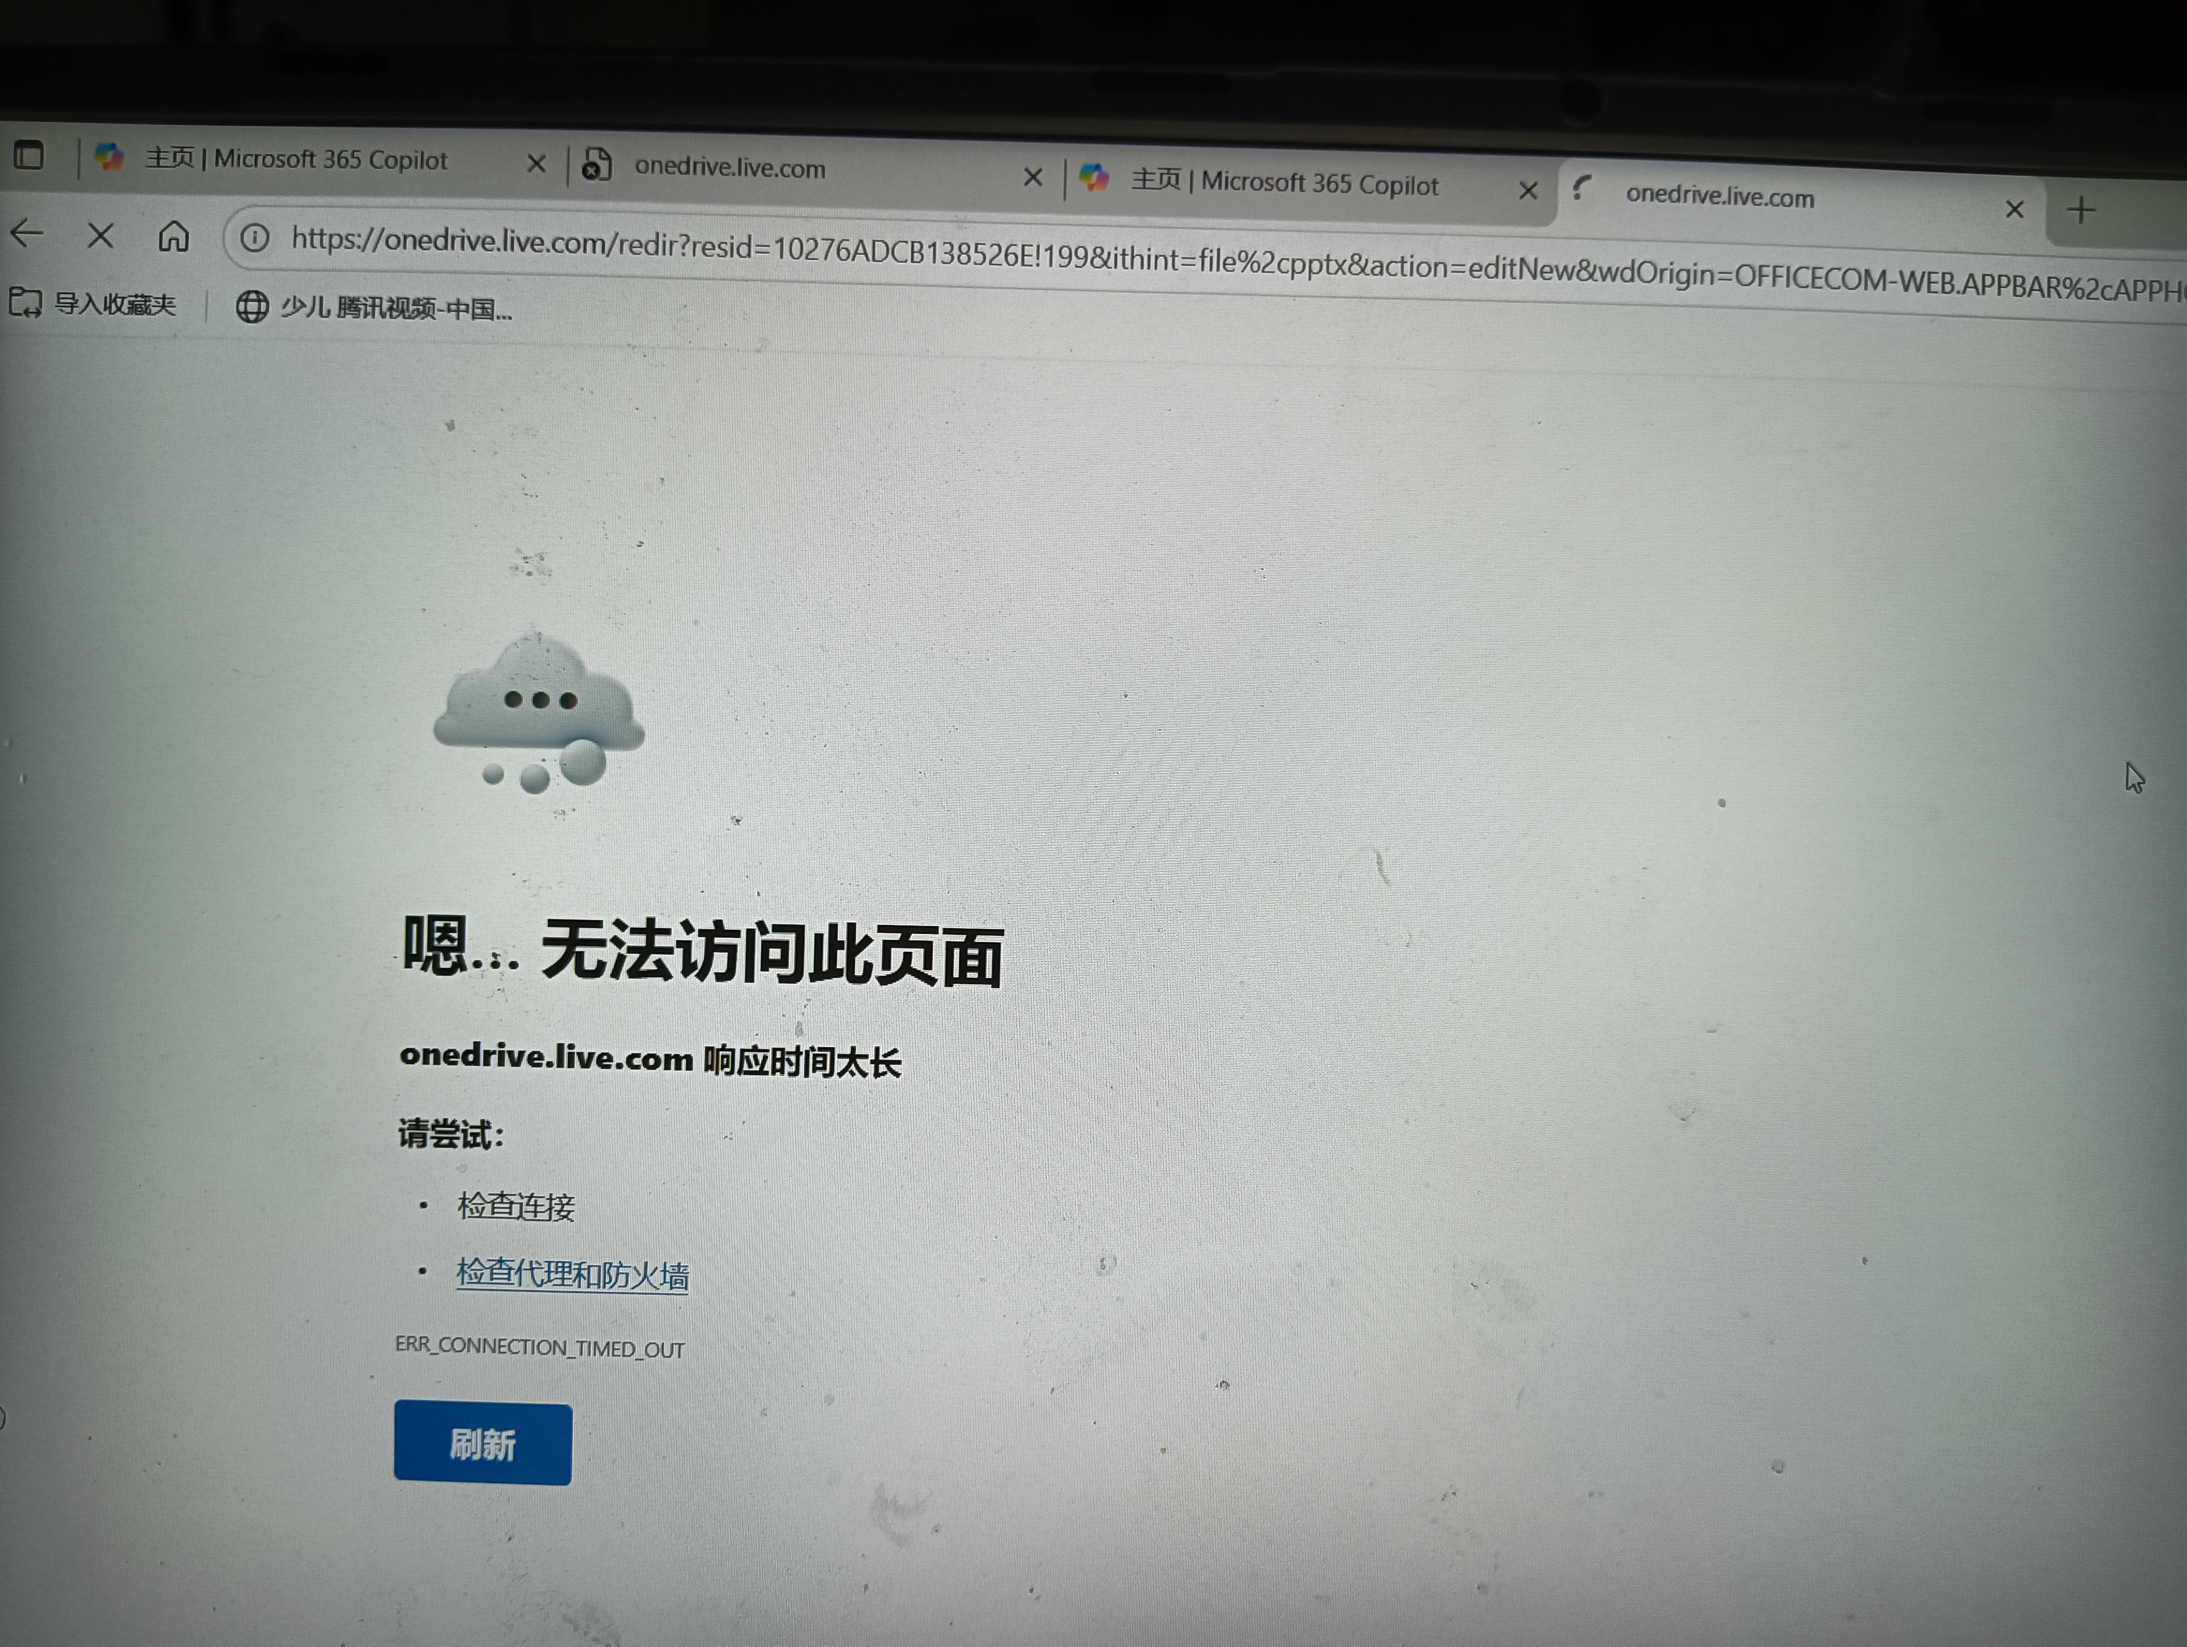Select the third Microsoft 365 Copilot tab
Screen dimensions: 2187x1647
point(1285,184)
